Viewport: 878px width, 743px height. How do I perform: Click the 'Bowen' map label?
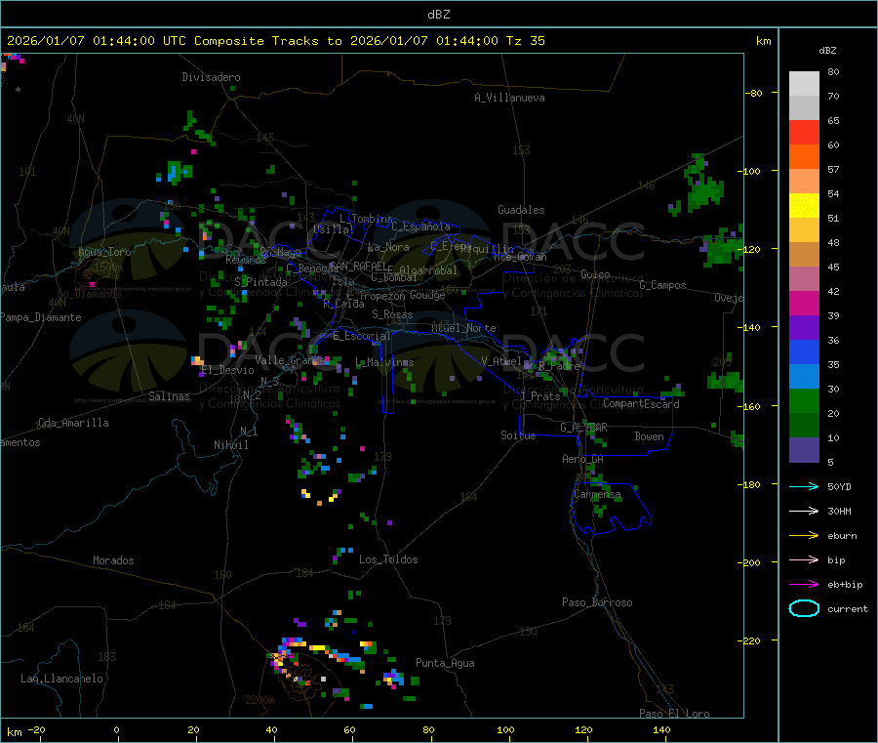pos(649,436)
